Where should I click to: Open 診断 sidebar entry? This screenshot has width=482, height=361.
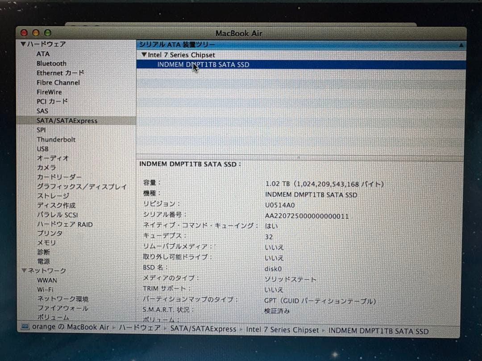tap(43, 252)
